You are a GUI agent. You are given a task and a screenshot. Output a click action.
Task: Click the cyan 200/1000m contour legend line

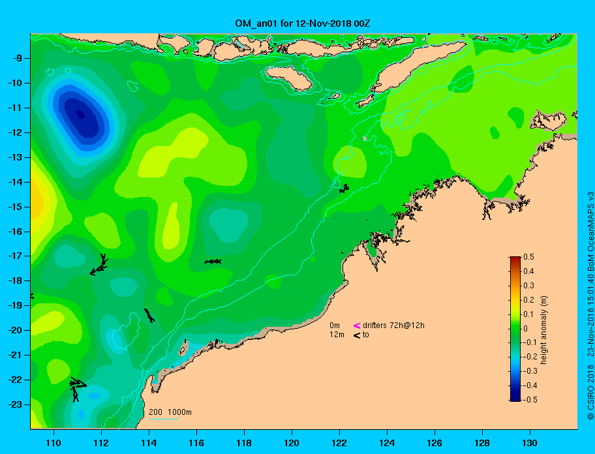(163, 419)
